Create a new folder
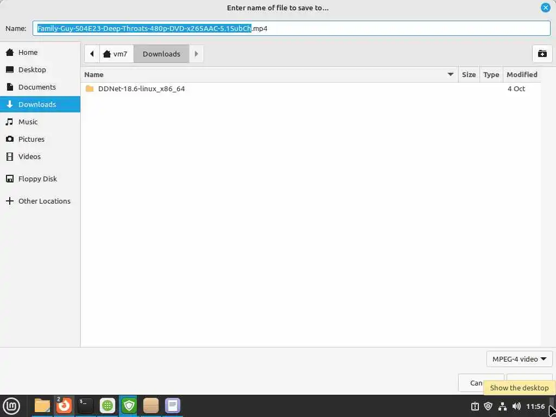 (x=542, y=54)
